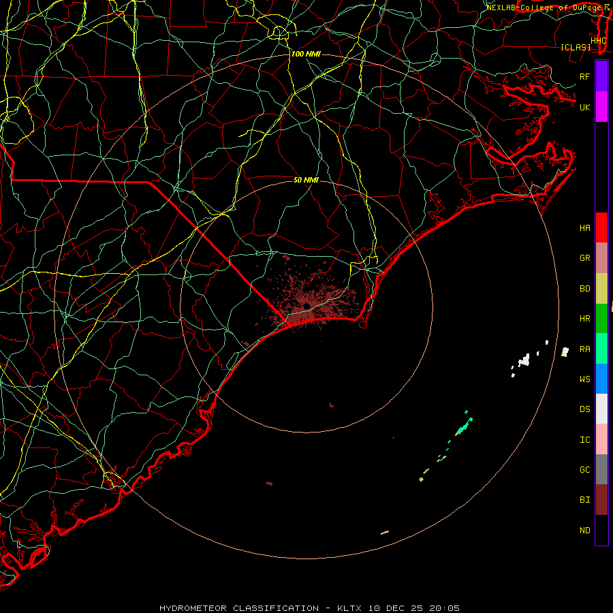Click the BI brown legend swatch
The width and height of the screenshot is (613, 613).
[601, 500]
